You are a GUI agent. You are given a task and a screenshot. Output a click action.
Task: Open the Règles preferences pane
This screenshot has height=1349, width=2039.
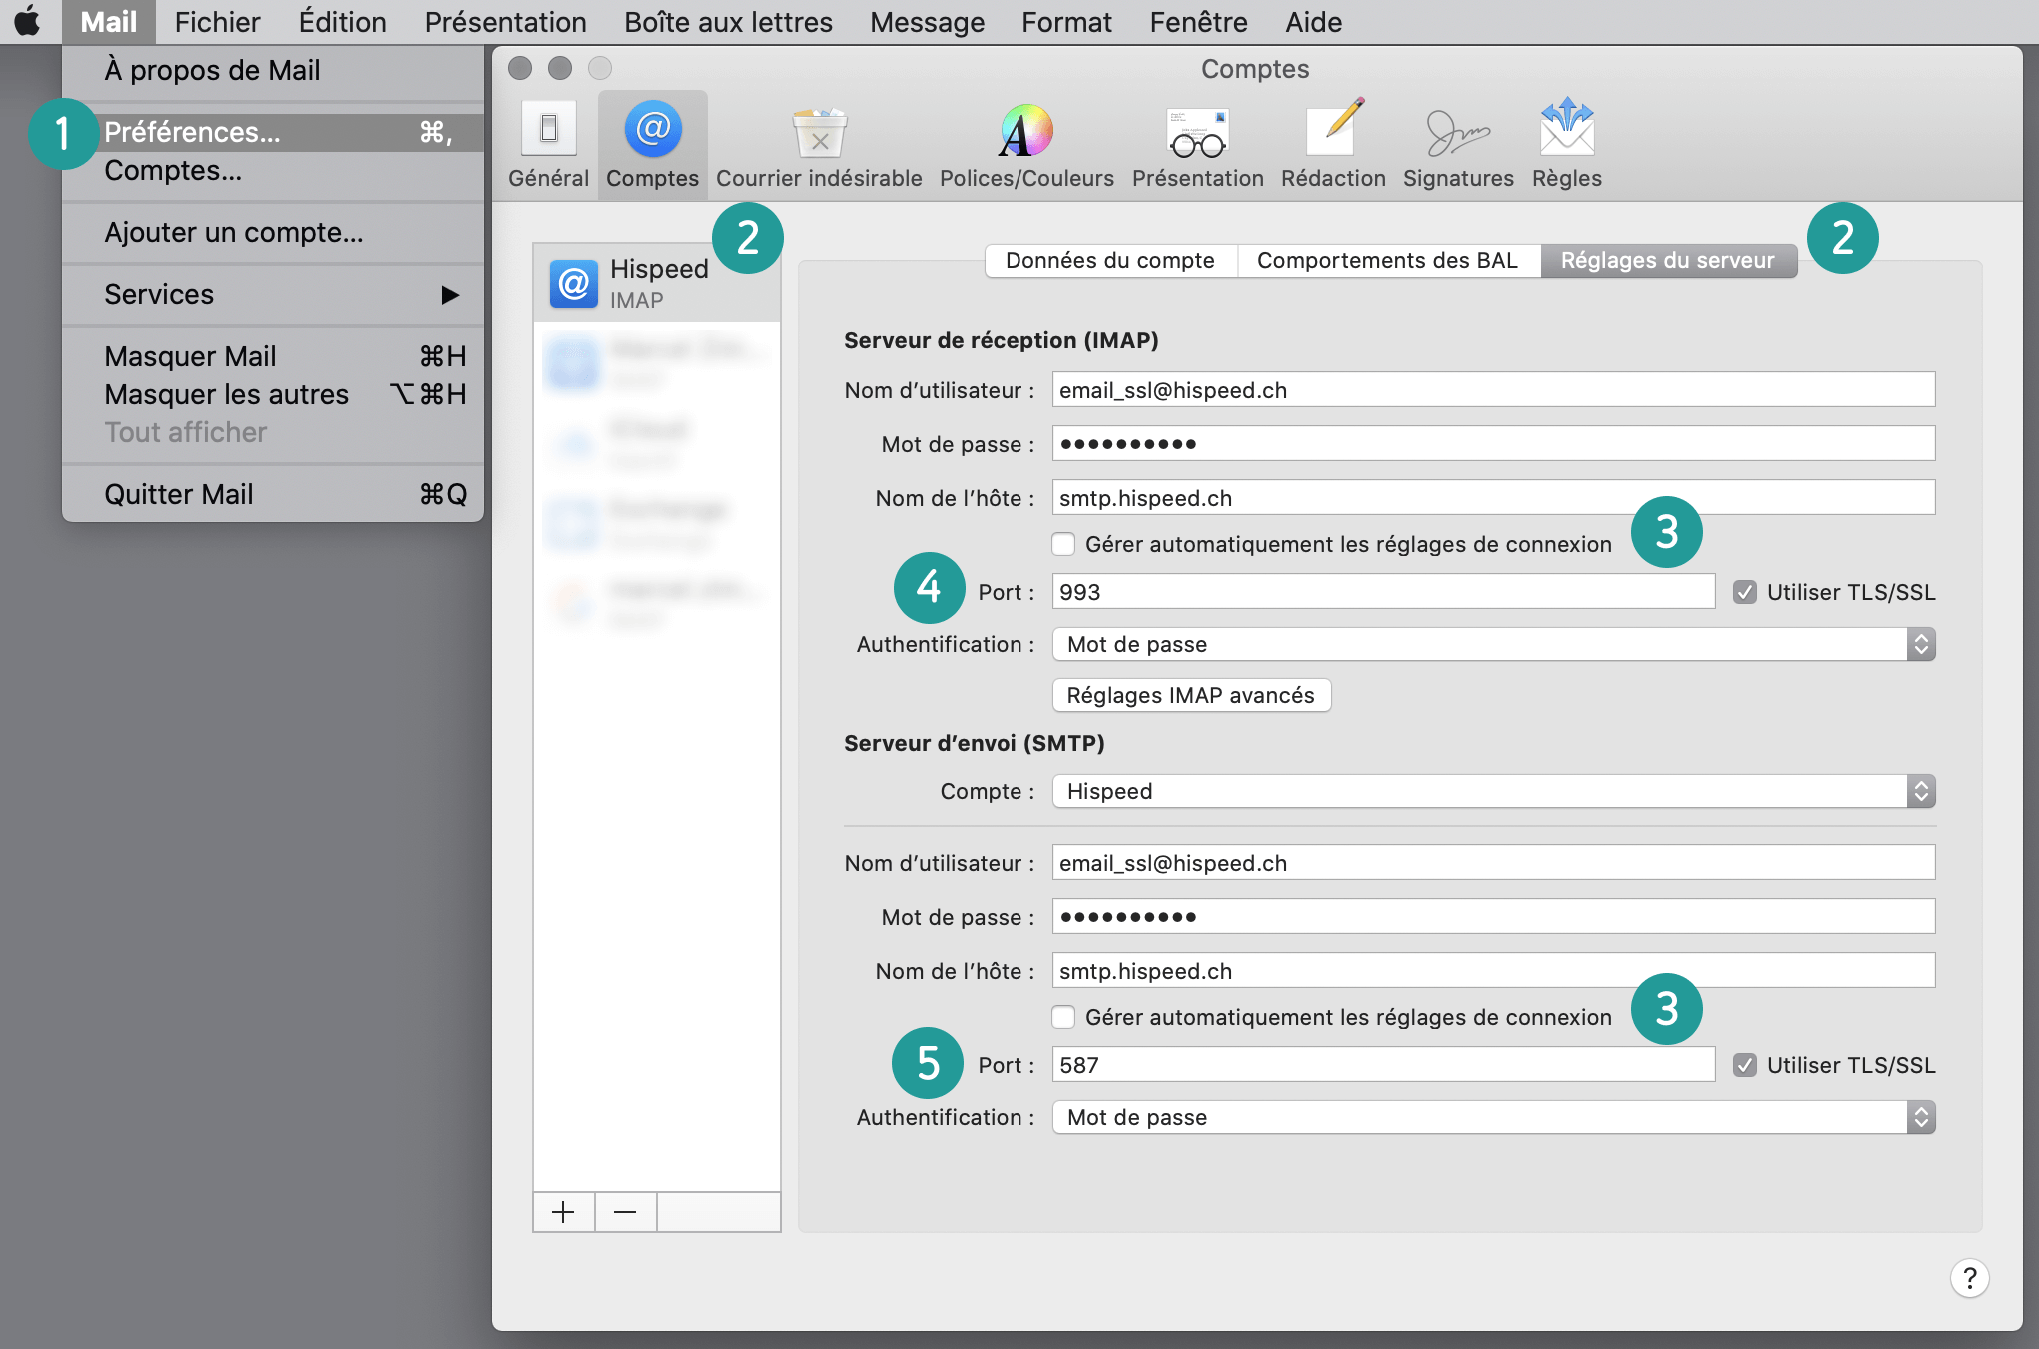(x=1566, y=145)
